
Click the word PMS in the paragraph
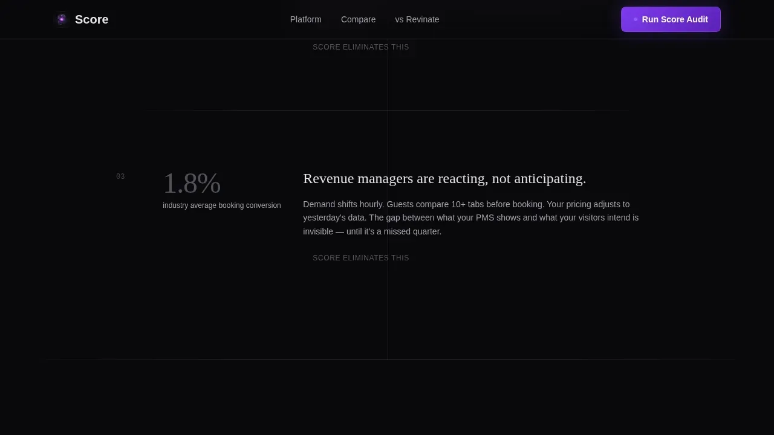pyautogui.click(x=485, y=217)
